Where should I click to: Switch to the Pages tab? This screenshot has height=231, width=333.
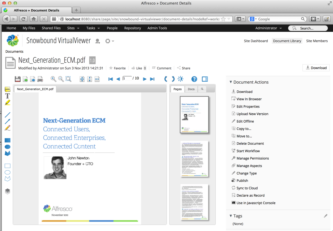pyautogui.click(x=178, y=89)
